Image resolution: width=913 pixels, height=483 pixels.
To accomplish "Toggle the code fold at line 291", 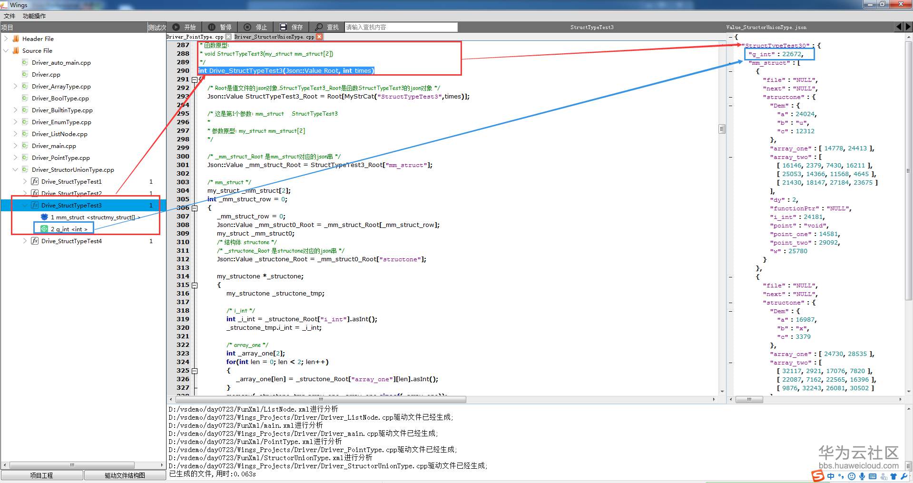I will (195, 79).
